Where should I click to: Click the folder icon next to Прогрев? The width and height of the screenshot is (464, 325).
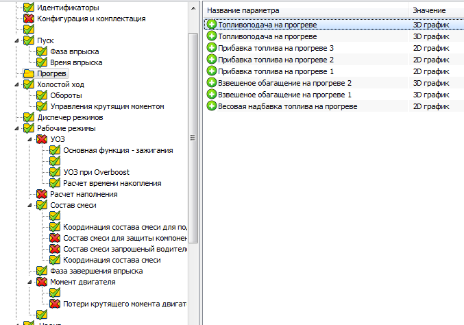pyautogui.click(x=29, y=73)
